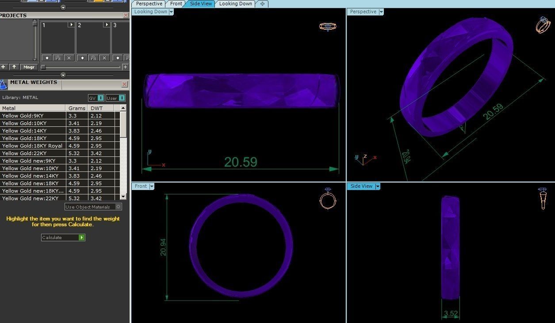
Task: Select the Yellow Gold:10KY row
Action: point(60,123)
